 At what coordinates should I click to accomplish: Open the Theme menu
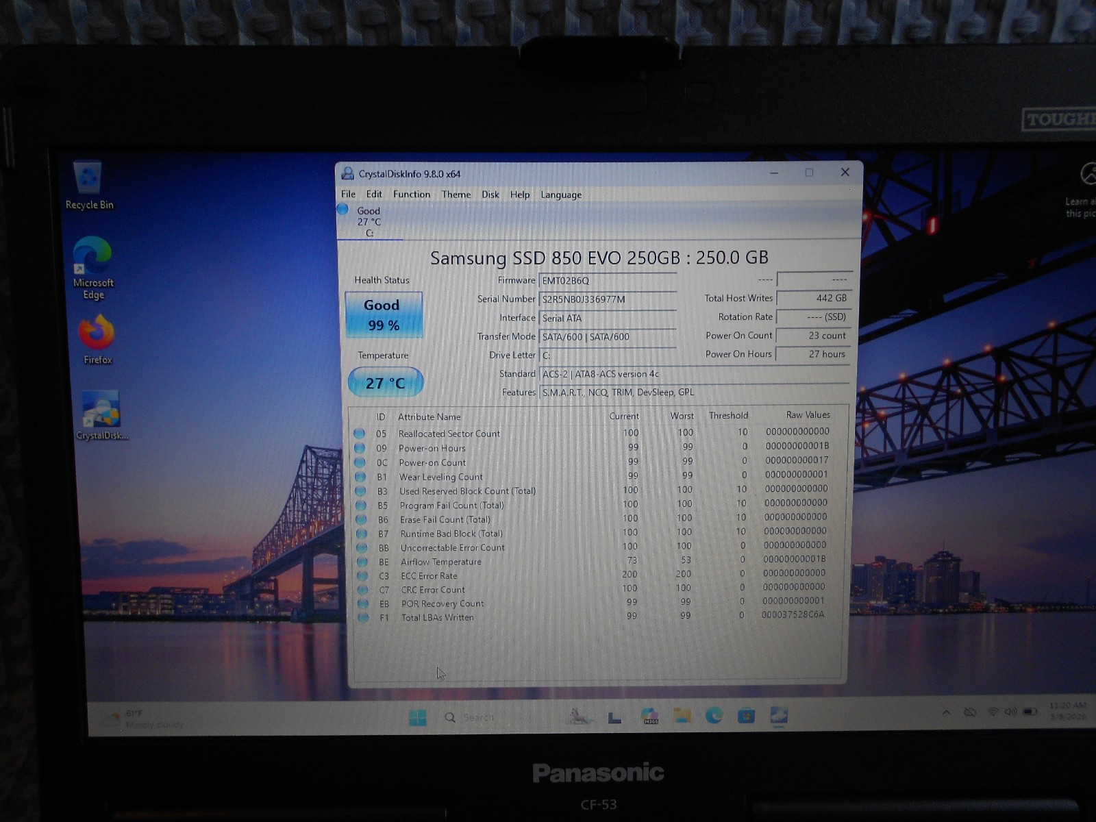[x=456, y=195]
